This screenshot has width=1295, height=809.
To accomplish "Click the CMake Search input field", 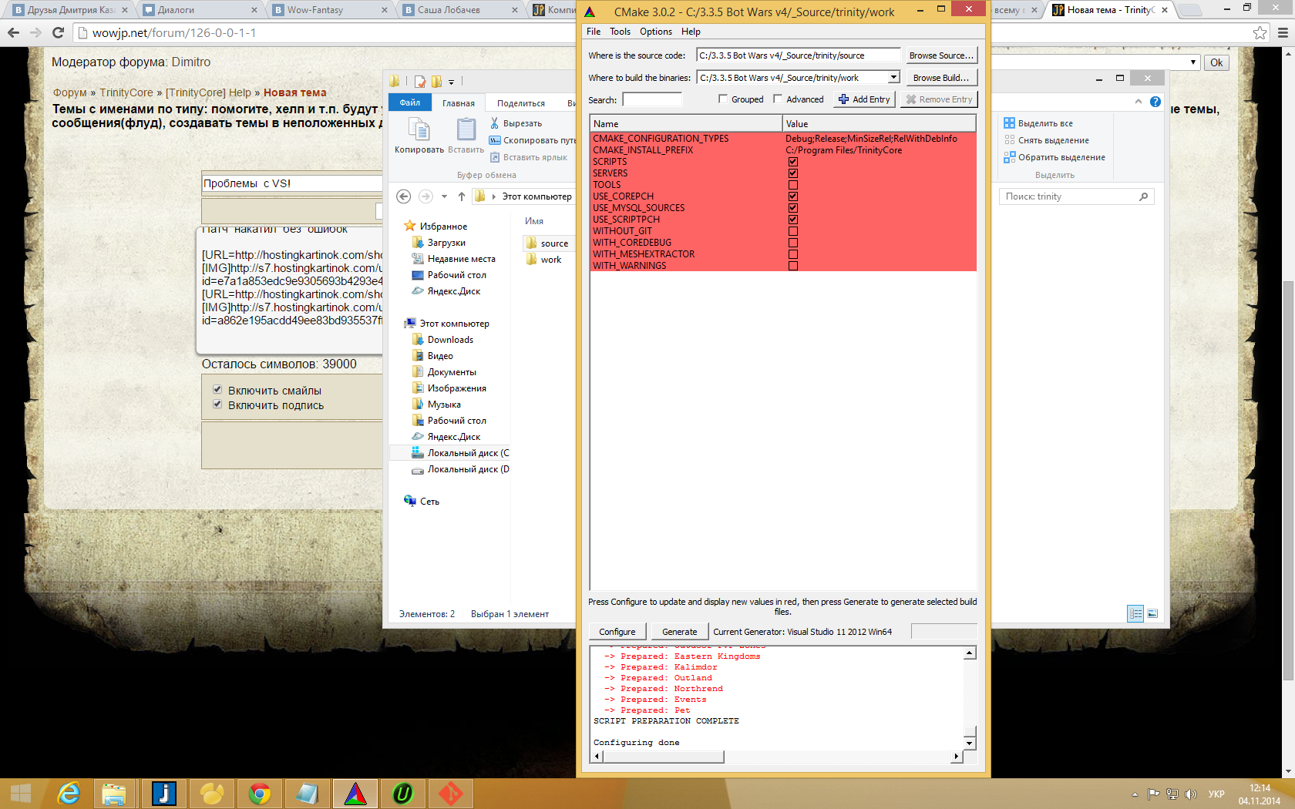I will point(652,99).
